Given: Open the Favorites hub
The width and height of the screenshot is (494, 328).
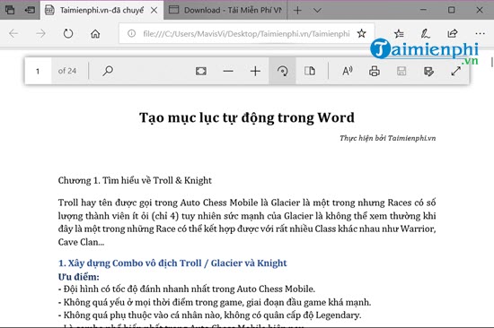Looking at the screenshot, I should (x=399, y=33).
